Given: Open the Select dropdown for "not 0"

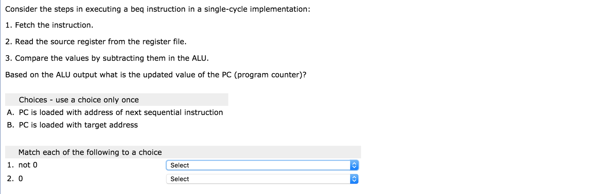Looking at the screenshot, I should point(261,165).
